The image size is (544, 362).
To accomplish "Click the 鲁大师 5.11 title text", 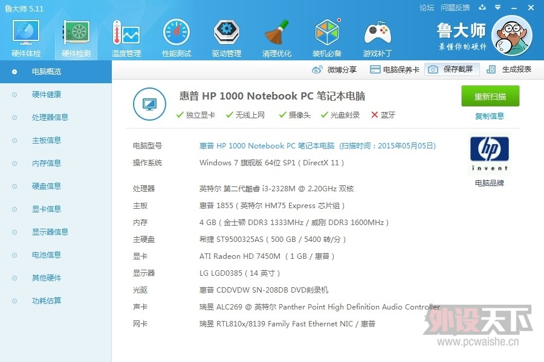I will click(24, 8).
